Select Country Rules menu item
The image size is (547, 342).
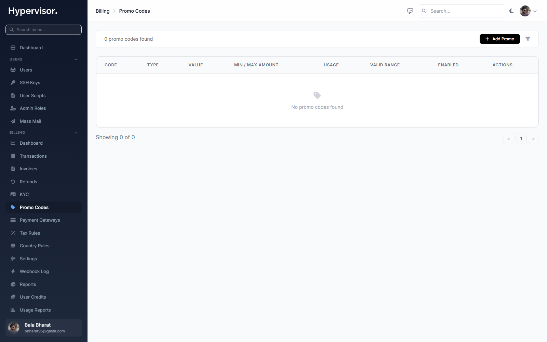43,246
